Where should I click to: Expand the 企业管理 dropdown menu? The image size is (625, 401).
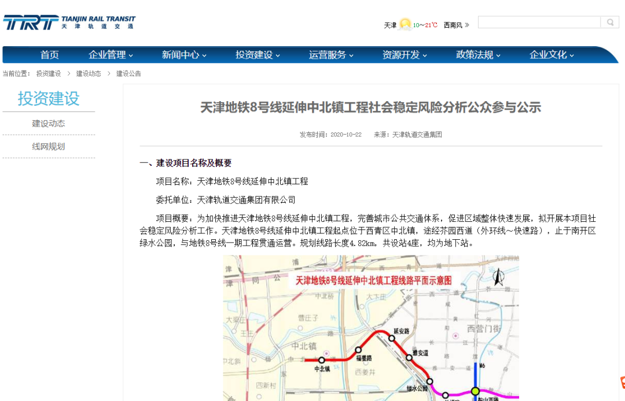click(111, 55)
